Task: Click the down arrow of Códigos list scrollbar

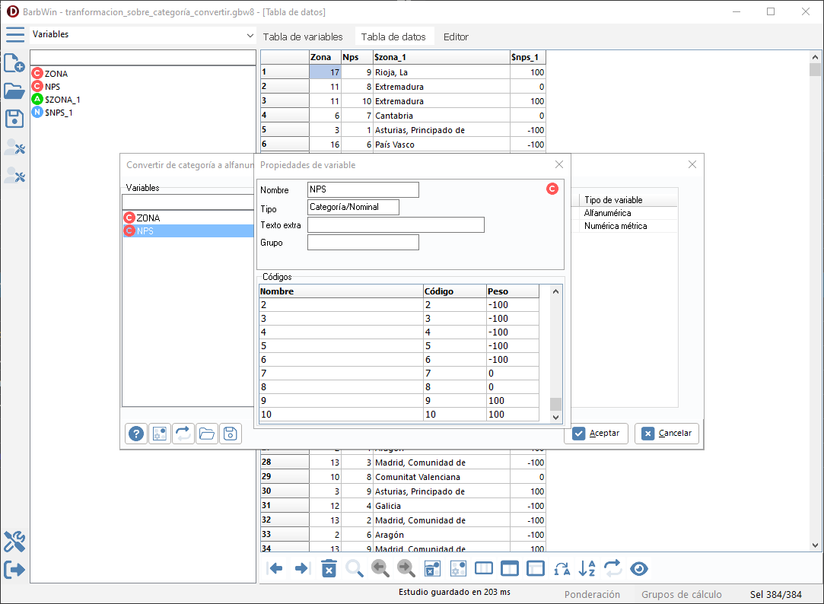Action: tap(555, 417)
